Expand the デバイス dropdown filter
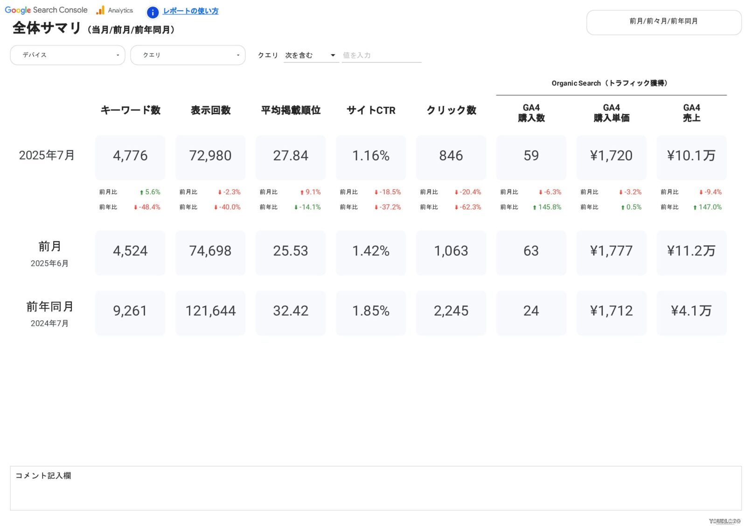The width and height of the screenshot is (752, 531). [68, 55]
